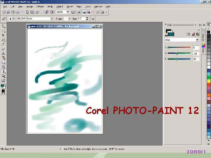
Task: Open the paint tool picker dropdown arrow
Action: pos(14,19)
